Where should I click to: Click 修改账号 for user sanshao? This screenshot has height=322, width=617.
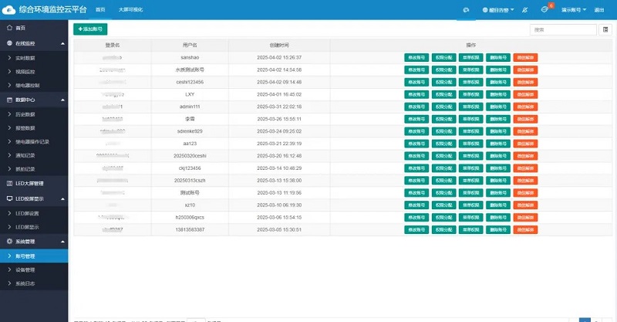416,58
